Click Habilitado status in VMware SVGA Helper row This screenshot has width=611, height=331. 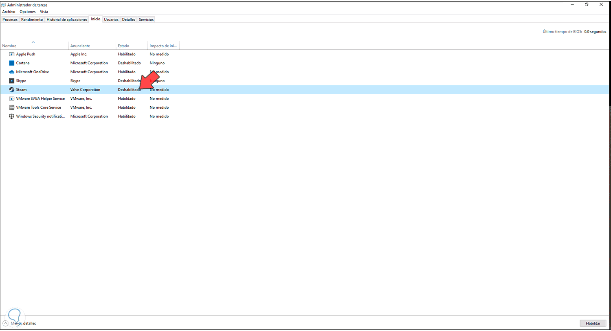(x=127, y=99)
